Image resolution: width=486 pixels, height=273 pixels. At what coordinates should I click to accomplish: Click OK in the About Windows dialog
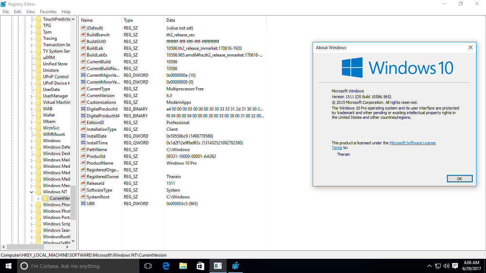460,179
